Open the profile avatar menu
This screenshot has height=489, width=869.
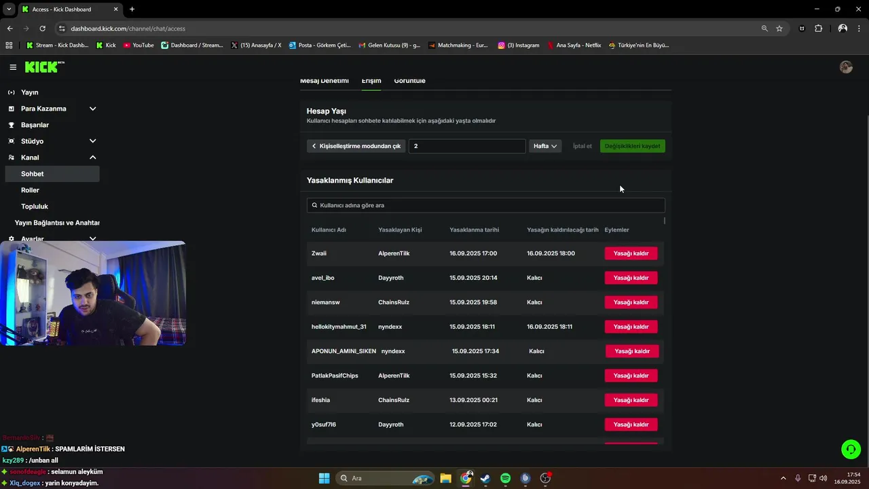click(846, 67)
